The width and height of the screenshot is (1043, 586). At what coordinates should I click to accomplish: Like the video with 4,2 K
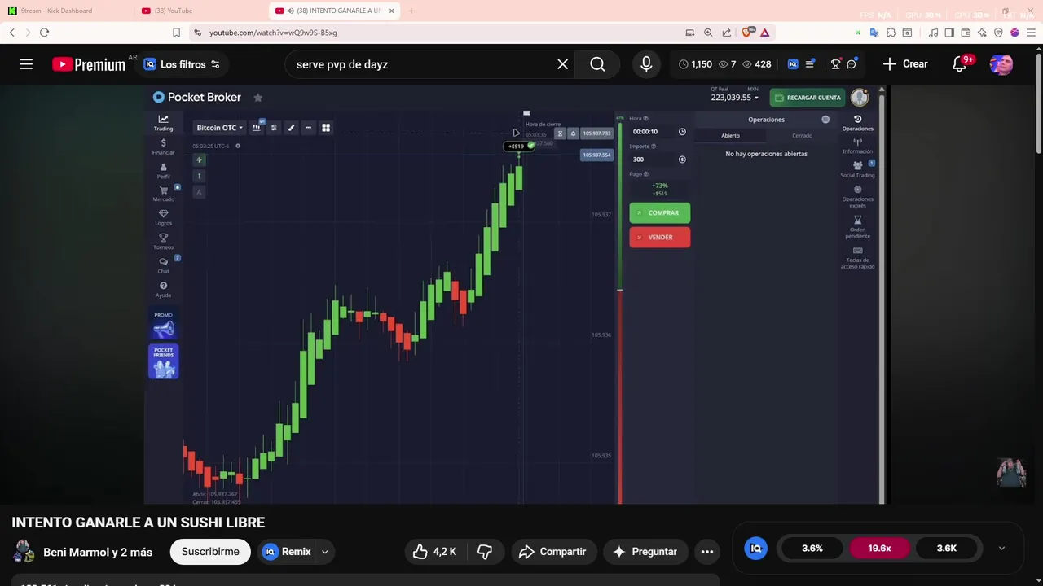(434, 552)
